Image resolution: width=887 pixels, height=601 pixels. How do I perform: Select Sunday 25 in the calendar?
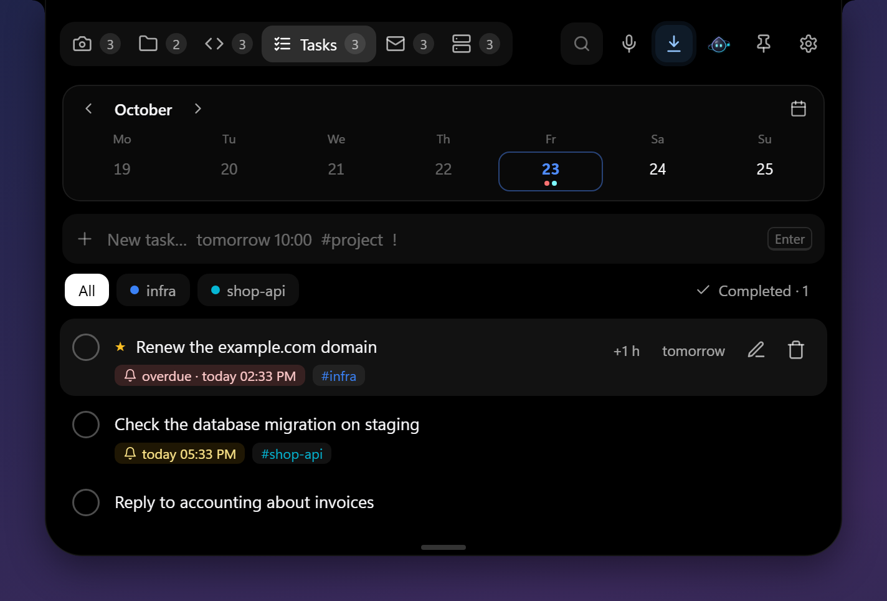(x=765, y=170)
